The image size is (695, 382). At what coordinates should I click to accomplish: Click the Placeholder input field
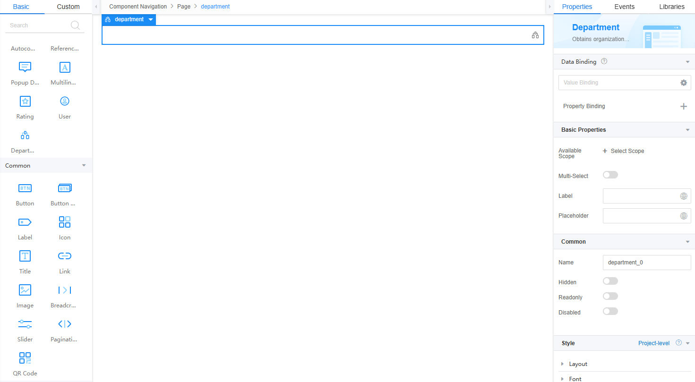(647, 216)
